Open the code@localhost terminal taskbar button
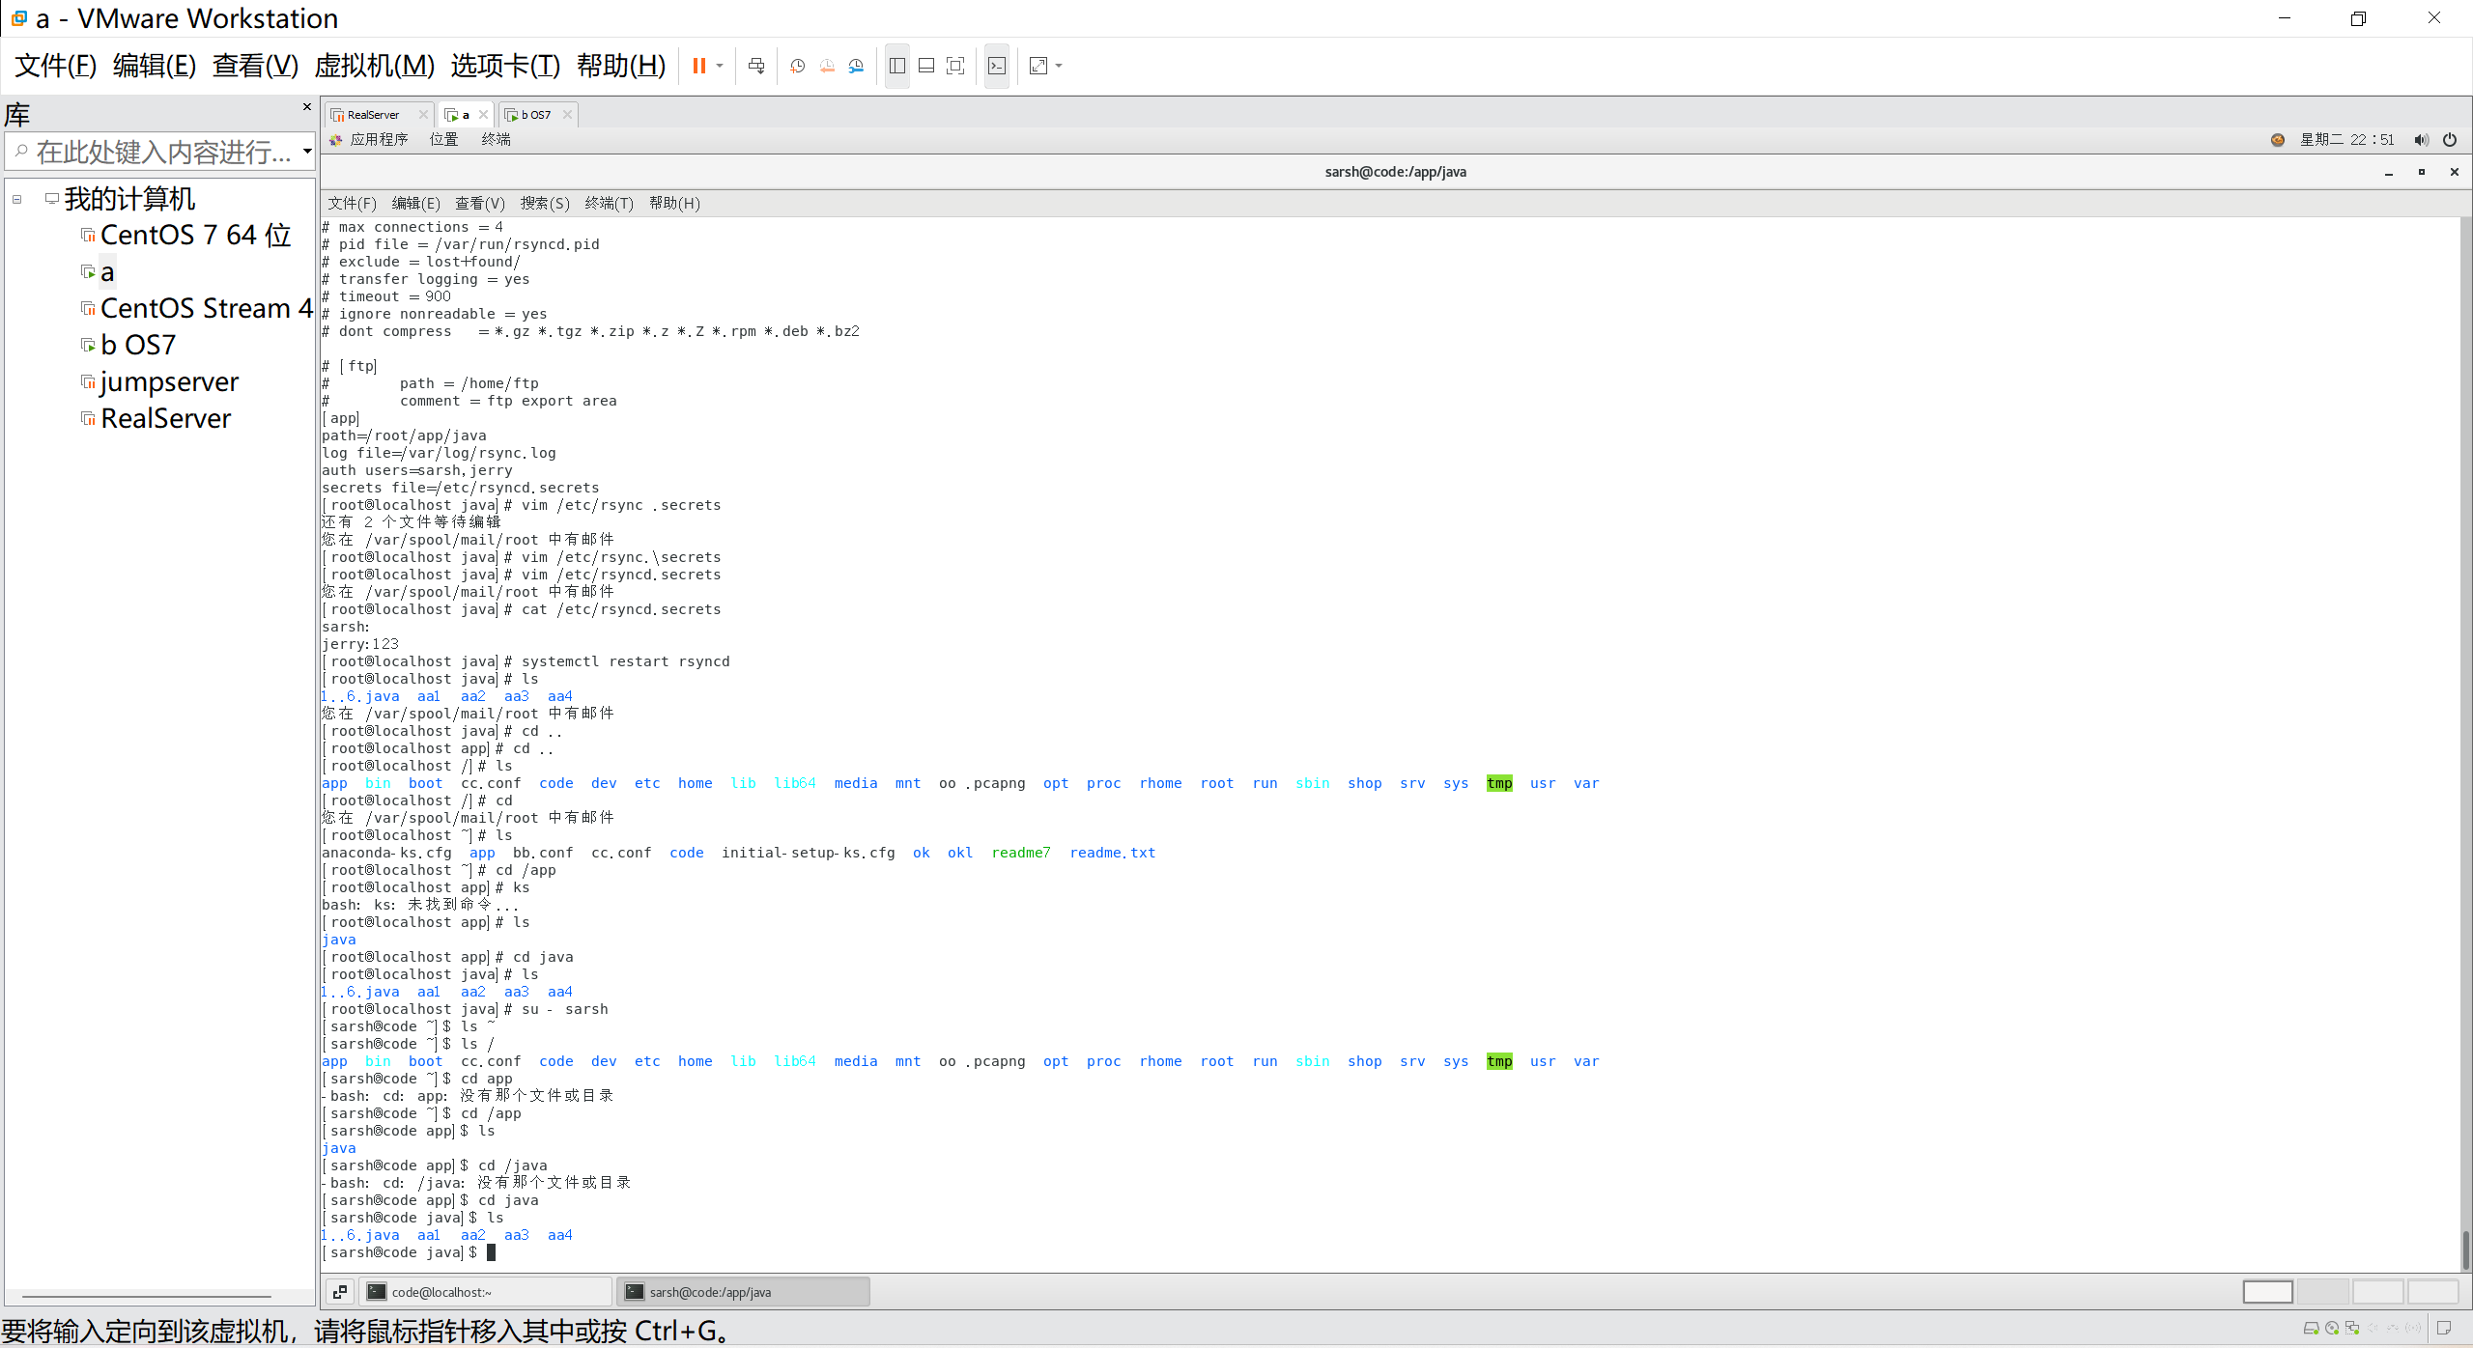 [485, 1291]
